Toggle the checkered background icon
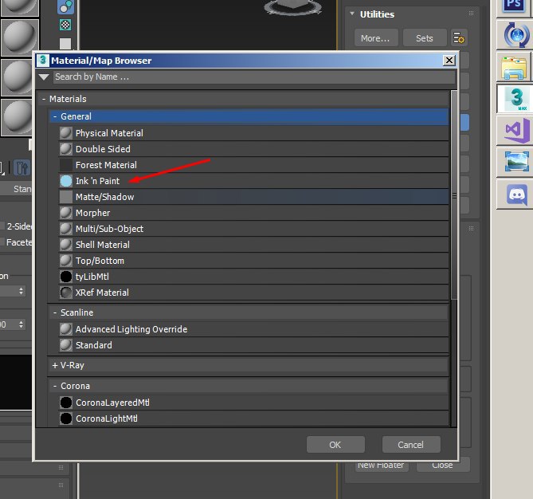This screenshot has height=499, width=533. pos(65,25)
